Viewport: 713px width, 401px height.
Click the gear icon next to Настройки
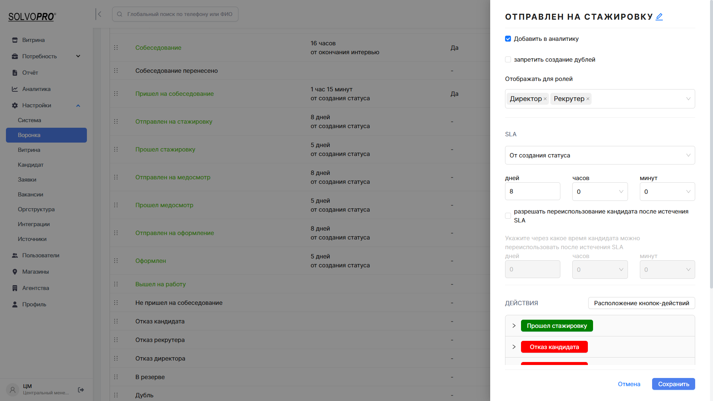click(14, 105)
